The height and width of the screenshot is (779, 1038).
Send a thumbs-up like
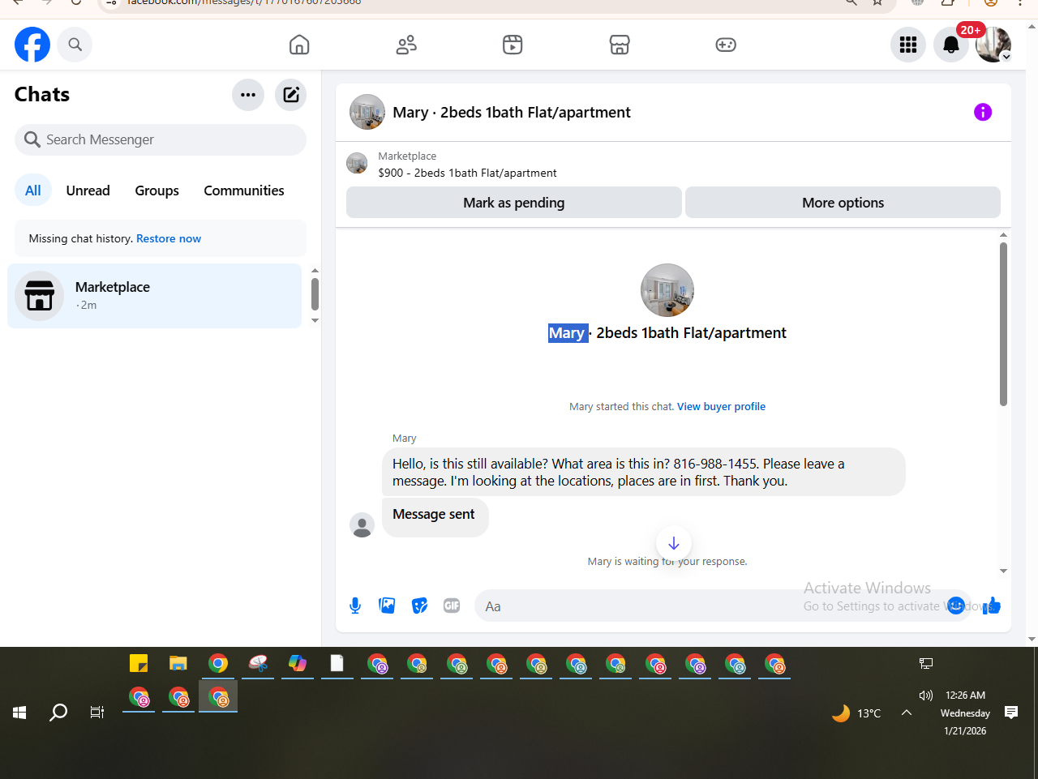click(x=992, y=606)
